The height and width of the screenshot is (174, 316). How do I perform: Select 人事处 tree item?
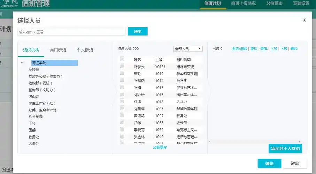34,144
